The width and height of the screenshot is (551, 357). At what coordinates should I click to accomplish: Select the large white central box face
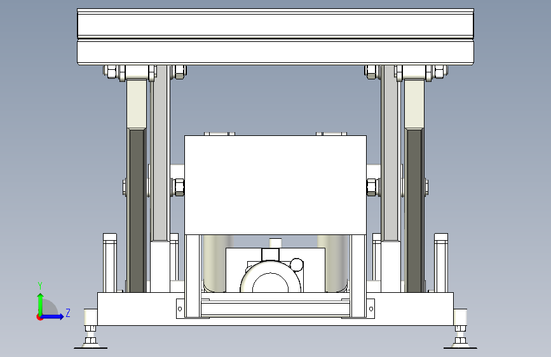click(276, 185)
